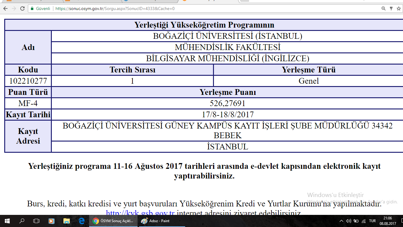Open the saved password key icon
Viewport: 403px width, 227px height.
[x=391, y=8]
